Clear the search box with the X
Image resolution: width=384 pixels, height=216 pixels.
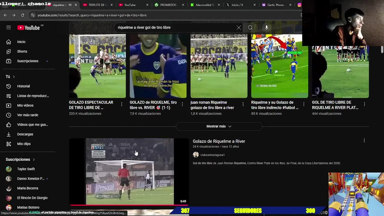click(238, 28)
